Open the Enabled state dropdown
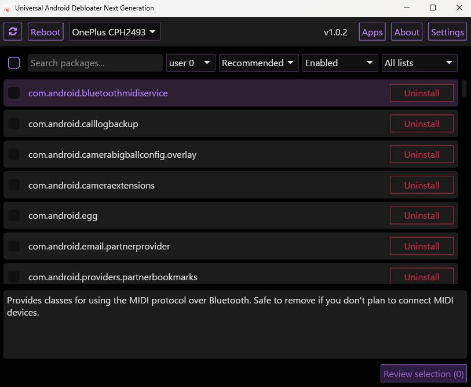Screen dimensions: 471x387 [x=339, y=63]
